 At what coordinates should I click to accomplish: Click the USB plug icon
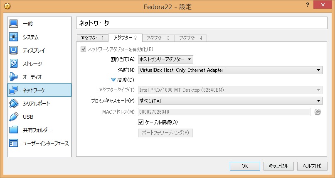[x=13, y=117]
